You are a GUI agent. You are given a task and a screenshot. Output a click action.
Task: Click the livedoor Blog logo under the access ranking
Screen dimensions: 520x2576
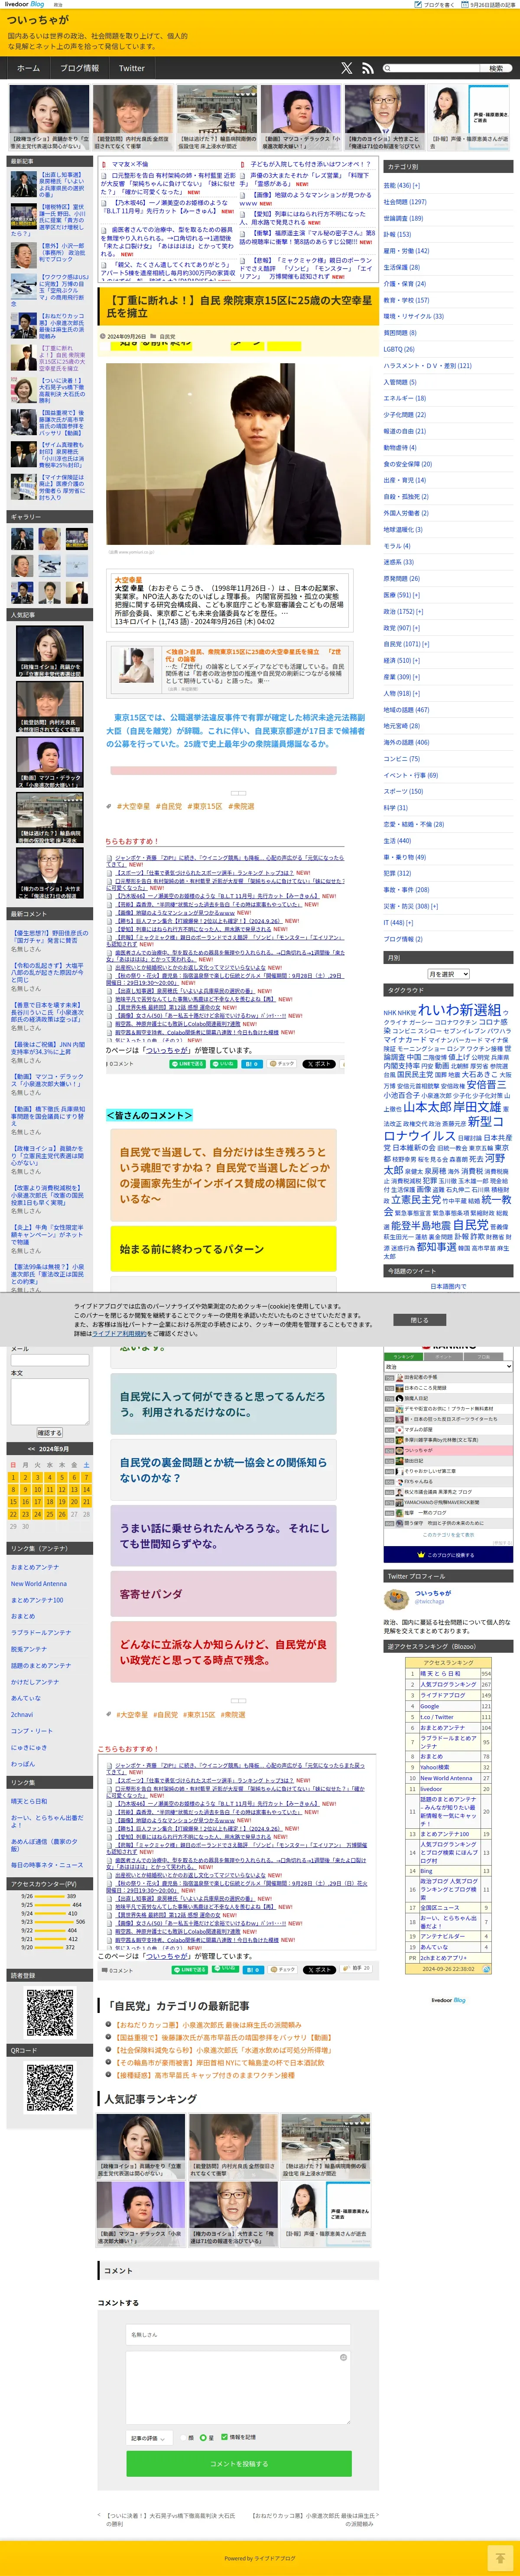tap(448, 1999)
